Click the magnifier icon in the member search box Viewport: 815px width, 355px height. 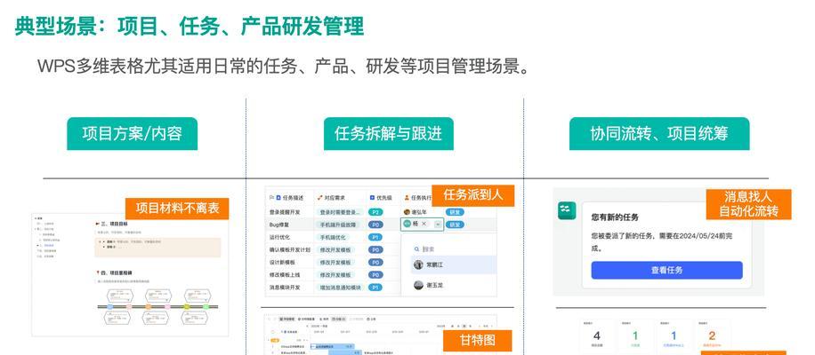pos(417,249)
